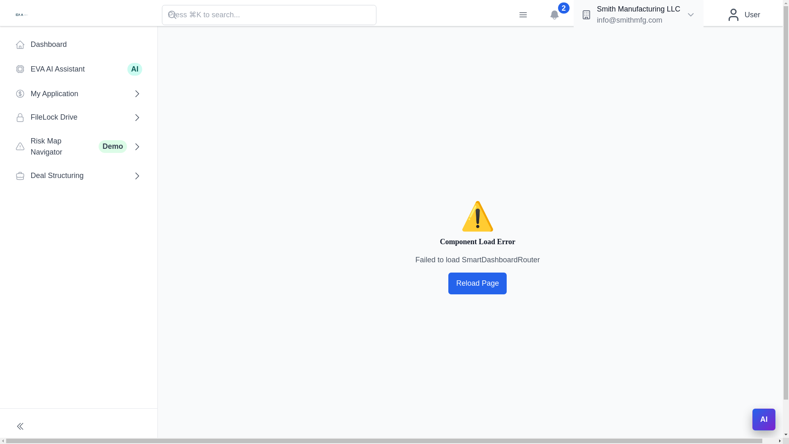Image resolution: width=789 pixels, height=444 pixels.
Task: Click the EVA AI Assistant chip icon
Action: pyautogui.click(x=20, y=69)
